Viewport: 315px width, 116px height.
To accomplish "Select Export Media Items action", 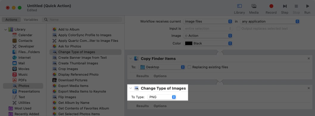I will coord(73,86).
